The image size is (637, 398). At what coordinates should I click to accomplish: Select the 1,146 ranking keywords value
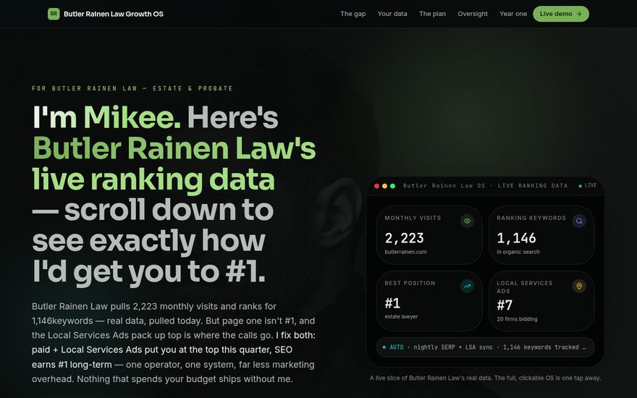click(x=516, y=238)
